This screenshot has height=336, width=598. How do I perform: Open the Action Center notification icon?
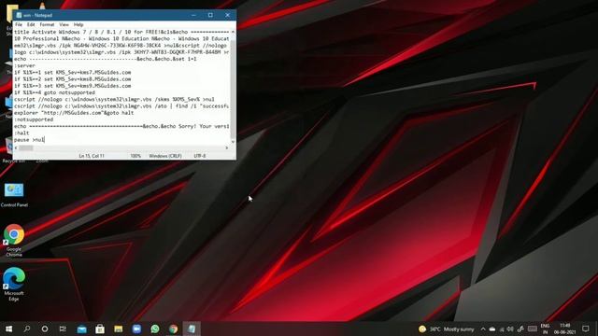586,329
